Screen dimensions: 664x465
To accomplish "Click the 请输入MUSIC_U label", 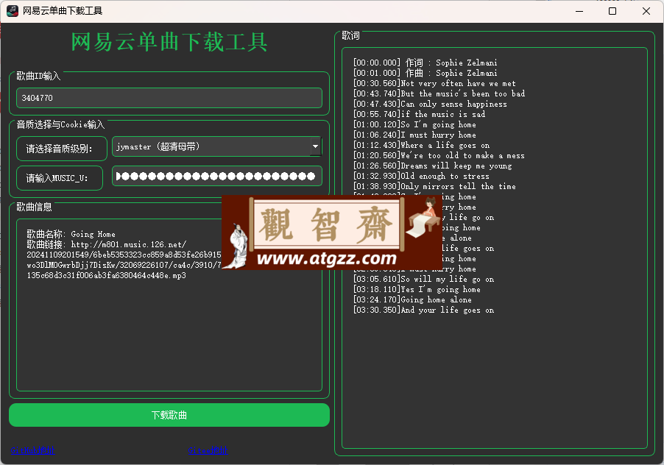I will pyautogui.click(x=60, y=178).
